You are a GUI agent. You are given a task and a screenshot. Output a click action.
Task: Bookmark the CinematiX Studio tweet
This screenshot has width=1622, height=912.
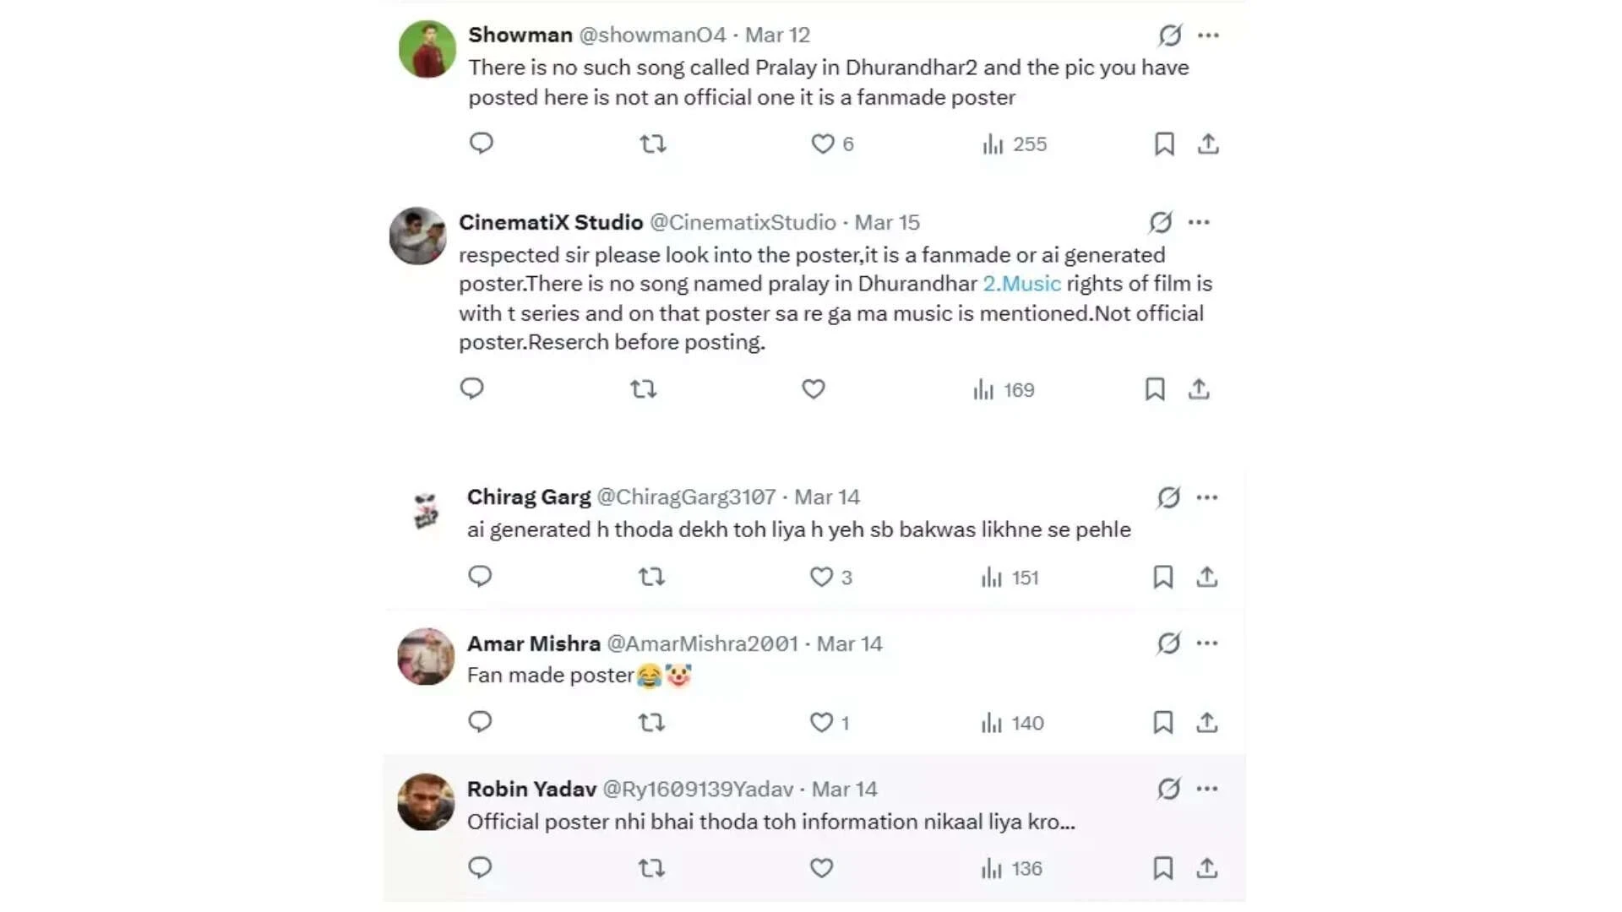(1155, 389)
